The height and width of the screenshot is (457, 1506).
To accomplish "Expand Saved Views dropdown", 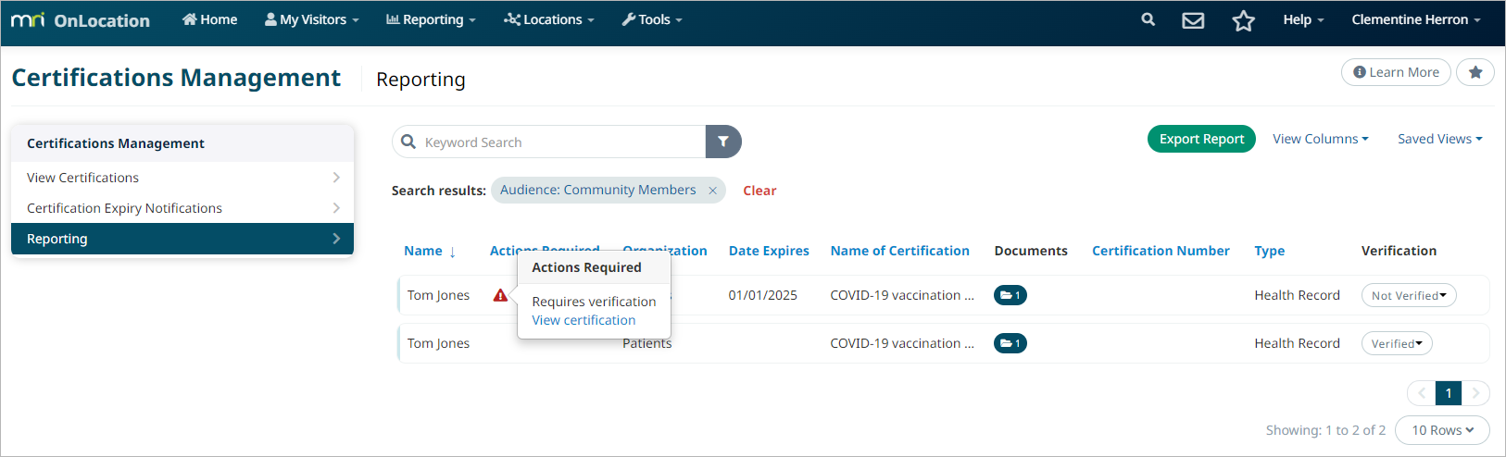I will pyautogui.click(x=1440, y=139).
